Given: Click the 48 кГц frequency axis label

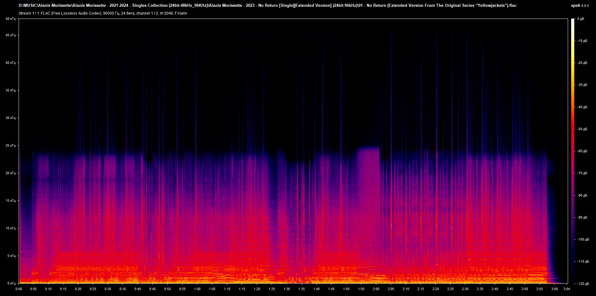Looking at the screenshot, I should [x=10, y=19].
